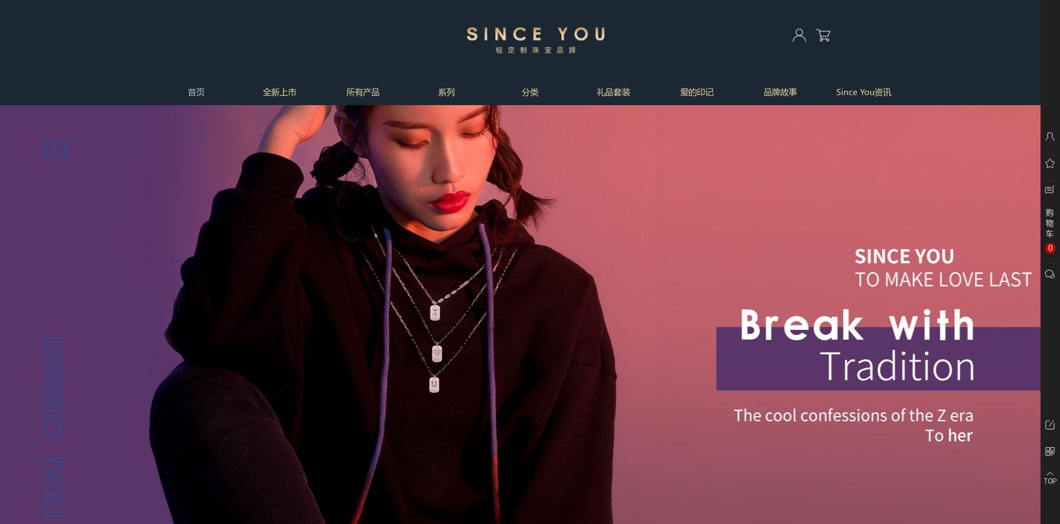
Task: Click the feedback edit icon in sidebar
Action: (x=1050, y=425)
